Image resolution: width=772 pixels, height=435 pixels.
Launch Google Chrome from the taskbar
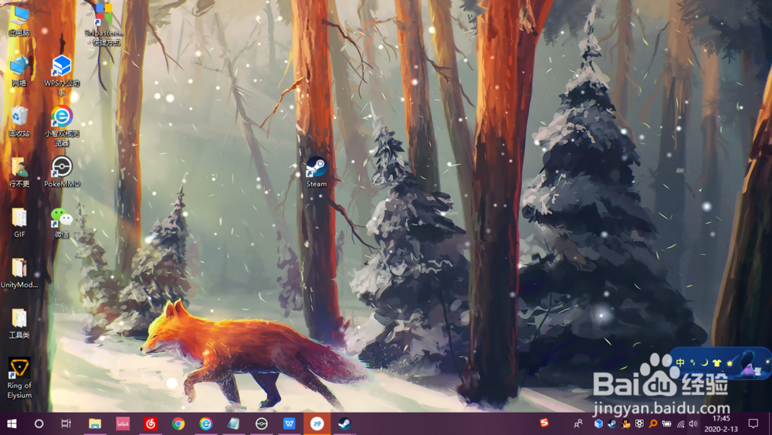pyautogui.click(x=178, y=423)
